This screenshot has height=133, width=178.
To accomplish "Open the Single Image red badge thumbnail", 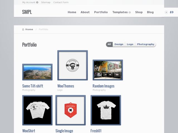I will [70, 110].
